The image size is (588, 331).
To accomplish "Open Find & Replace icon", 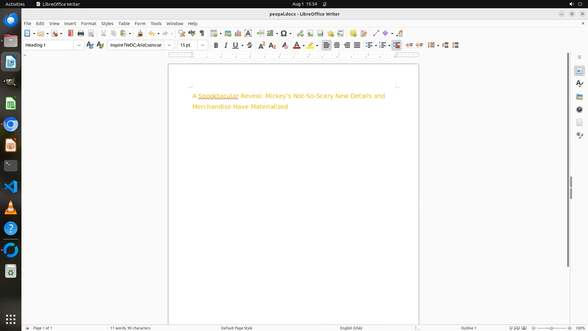I will (x=182, y=33).
